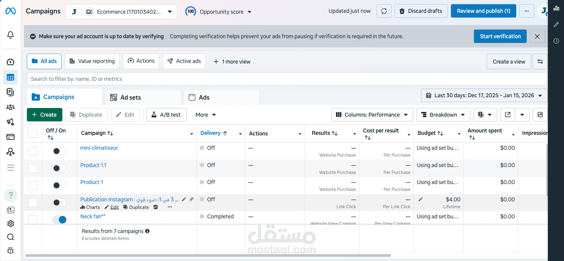
Task: Open the reports dropdown next to Breakdown
Action: point(485,115)
